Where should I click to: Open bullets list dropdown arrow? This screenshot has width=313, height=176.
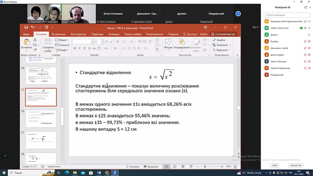(128, 42)
